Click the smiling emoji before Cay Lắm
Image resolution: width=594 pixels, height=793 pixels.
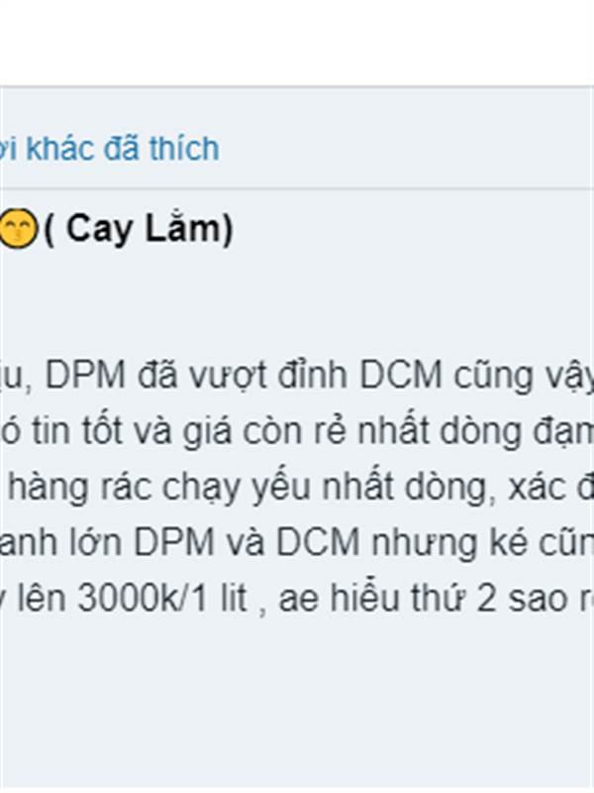pyautogui.click(x=18, y=229)
